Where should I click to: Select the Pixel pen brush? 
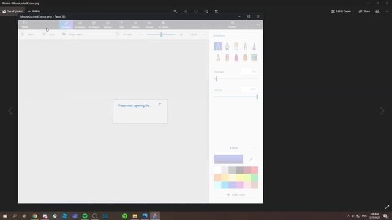coord(254,46)
